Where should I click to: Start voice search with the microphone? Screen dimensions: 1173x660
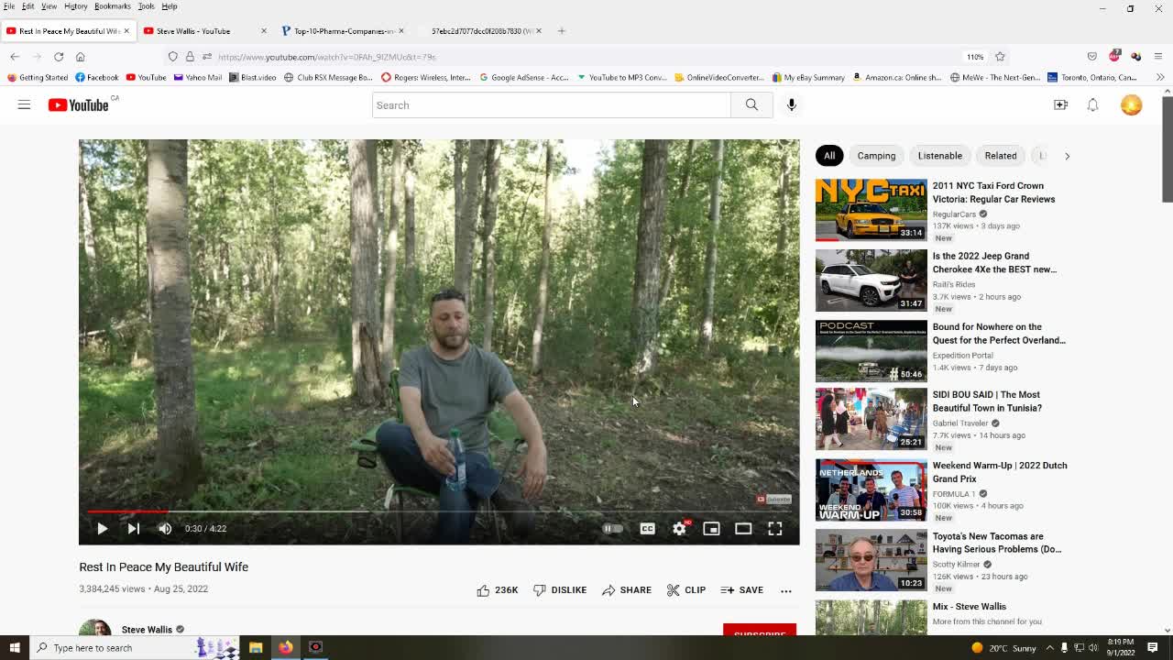(792, 105)
